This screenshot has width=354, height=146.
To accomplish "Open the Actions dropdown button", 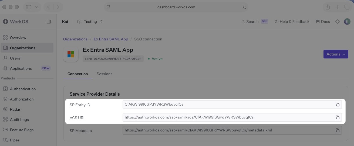I will point(336,54).
